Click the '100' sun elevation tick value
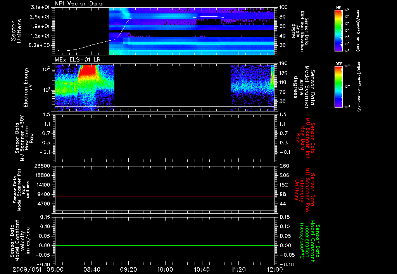The image size is (397, 274). coord(283,7)
